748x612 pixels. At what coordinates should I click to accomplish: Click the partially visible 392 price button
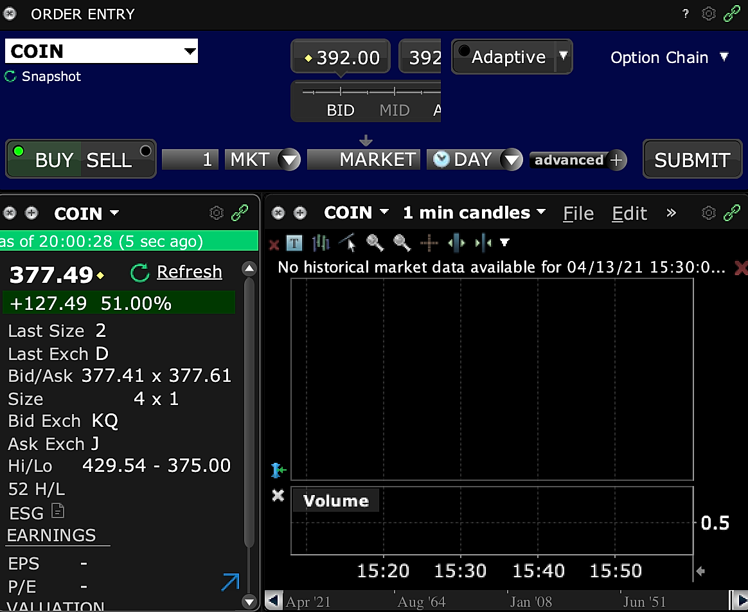pos(420,57)
